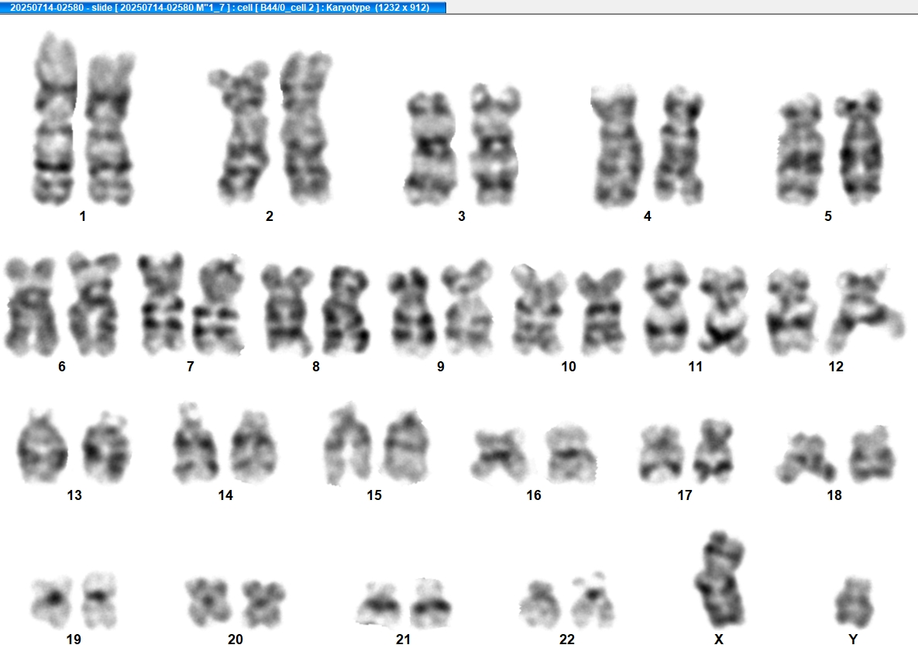The image size is (918, 669).
Task: Click the "8" chromosome label
Action: pyautogui.click(x=315, y=367)
